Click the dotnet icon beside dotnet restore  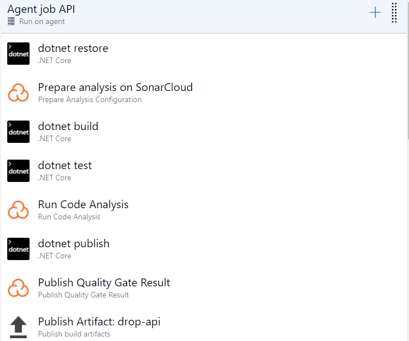tap(18, 54)
